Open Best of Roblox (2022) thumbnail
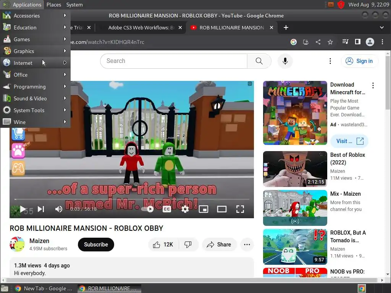Image resolution: width=391 pixels, height=293 pixels. point(295,169)
